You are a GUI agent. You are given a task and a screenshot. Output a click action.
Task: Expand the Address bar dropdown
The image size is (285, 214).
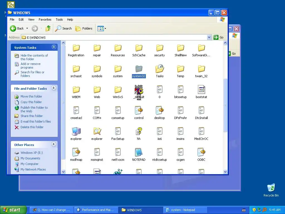tap(209, 37)
